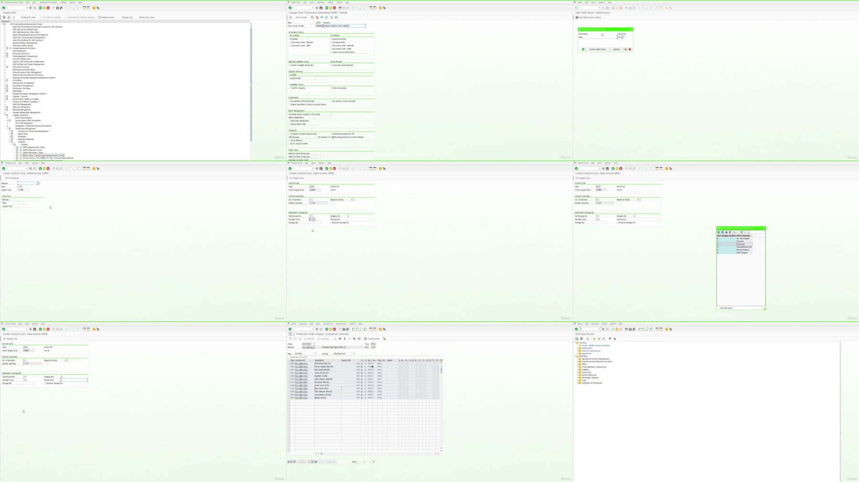Open Selection menu in Production Scheduling Profile window

click(321, 2)
